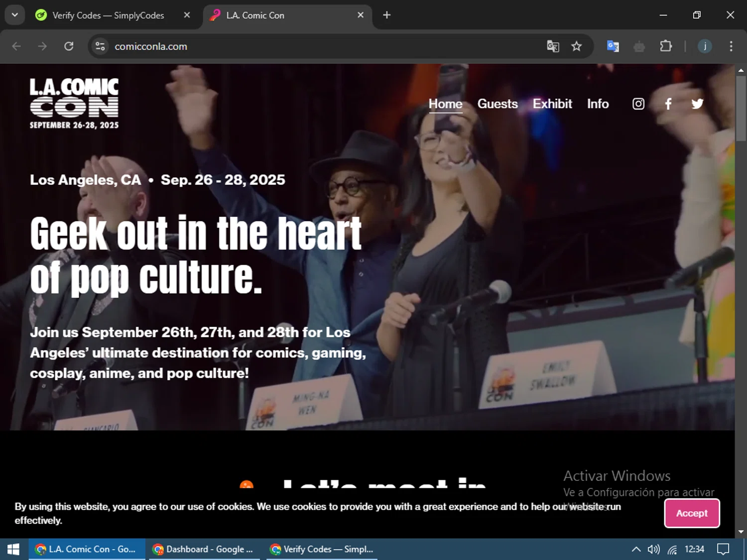Open the Exhibit menu item
The width and height of the screenshot is (747, 560).
552,104
